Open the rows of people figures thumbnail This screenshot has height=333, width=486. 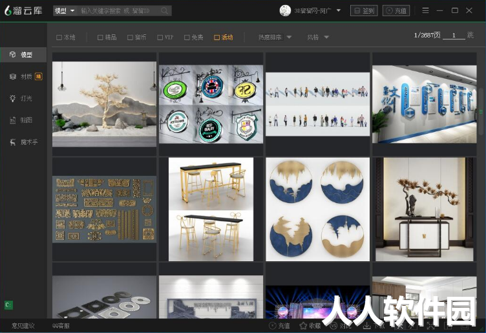point(318,104)
